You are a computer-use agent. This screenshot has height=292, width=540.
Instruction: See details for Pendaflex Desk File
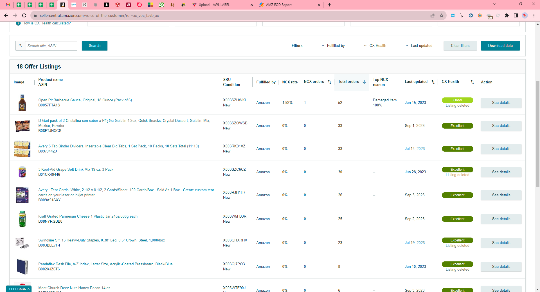pyautogui.click(x=501, y=267)
